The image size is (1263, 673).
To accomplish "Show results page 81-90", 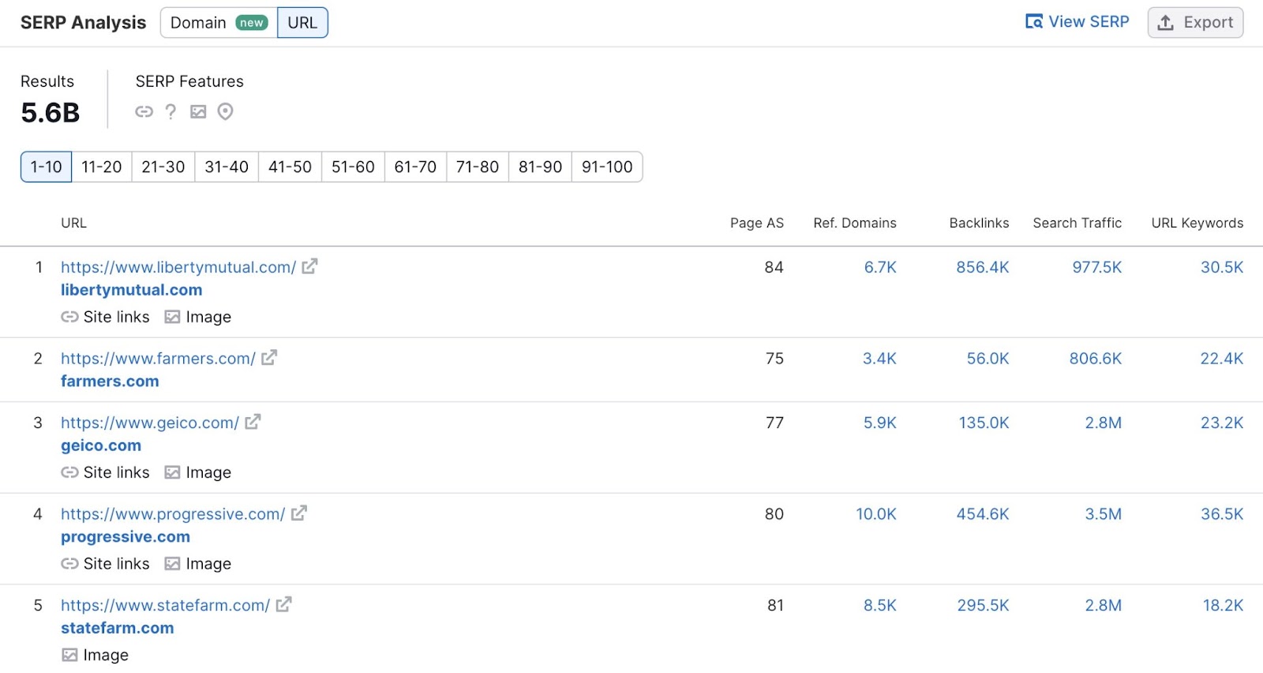I will point(540,167).
